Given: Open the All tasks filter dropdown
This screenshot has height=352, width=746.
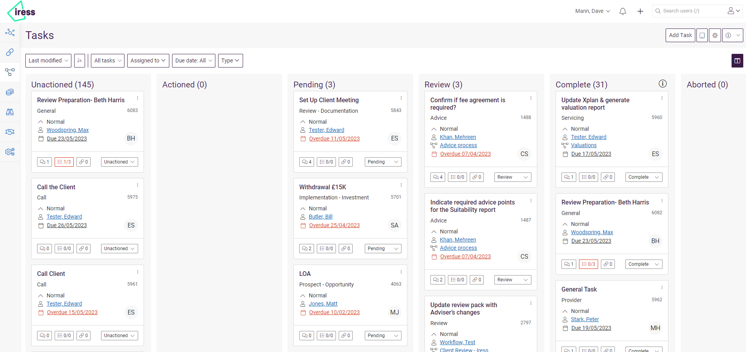Looking at the screenshot, I should [107, 60].
